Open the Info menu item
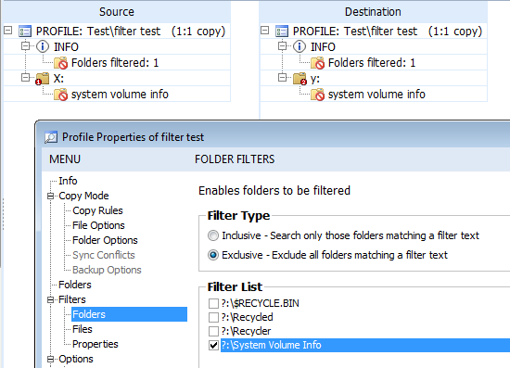Image resolution: width=510 pixels, height=368 pixels. [x=68, y=181]
